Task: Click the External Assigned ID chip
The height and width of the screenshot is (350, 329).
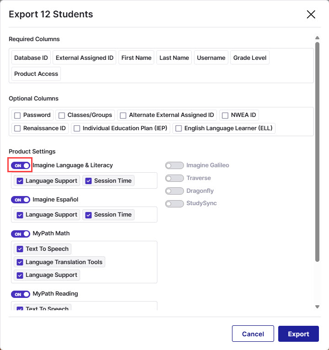Action: (x=85, y=58)
